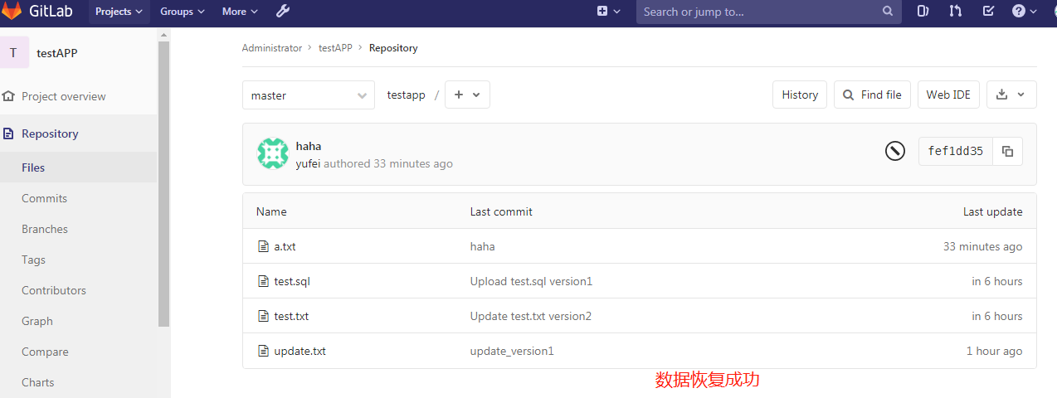Open the help question mark menu
The height and width of the screenshot is (398, 1057).
coord(1024,12)
